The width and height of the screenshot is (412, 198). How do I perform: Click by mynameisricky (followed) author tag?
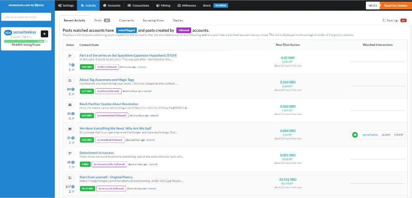pos(109,164)
